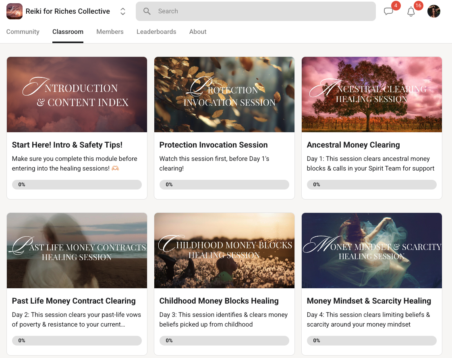Expand the community switcher chevrons
This screenshot has width=452, height=358.
[123, 11]
